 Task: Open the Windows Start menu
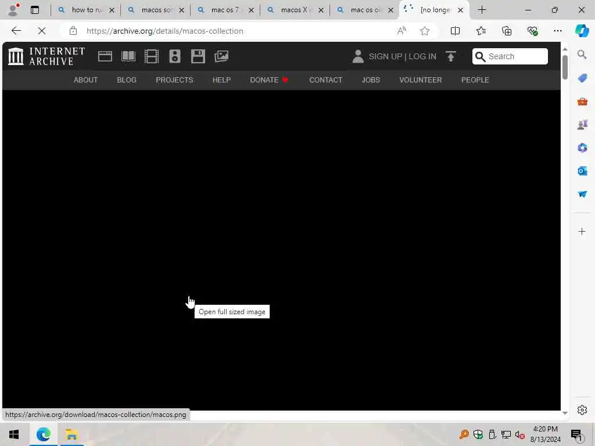tap(14, 434)
